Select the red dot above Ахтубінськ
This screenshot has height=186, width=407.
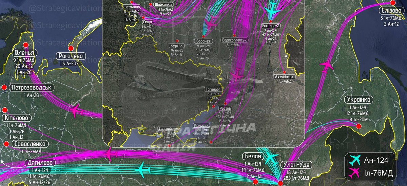coord(284,72)
